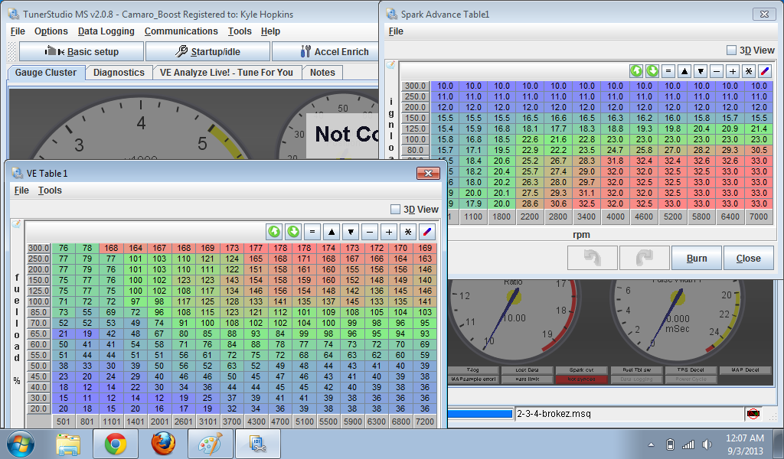Screen dimensions: 784x459
Task: Click Close in Spark Advance Table window
Action: point(748,259)
